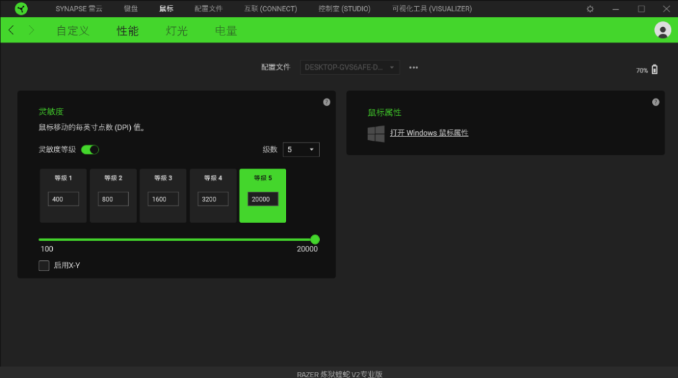Switch to the 键盘 tab
The height and width of the screenshot is (378, 678).
coord(131,9)
